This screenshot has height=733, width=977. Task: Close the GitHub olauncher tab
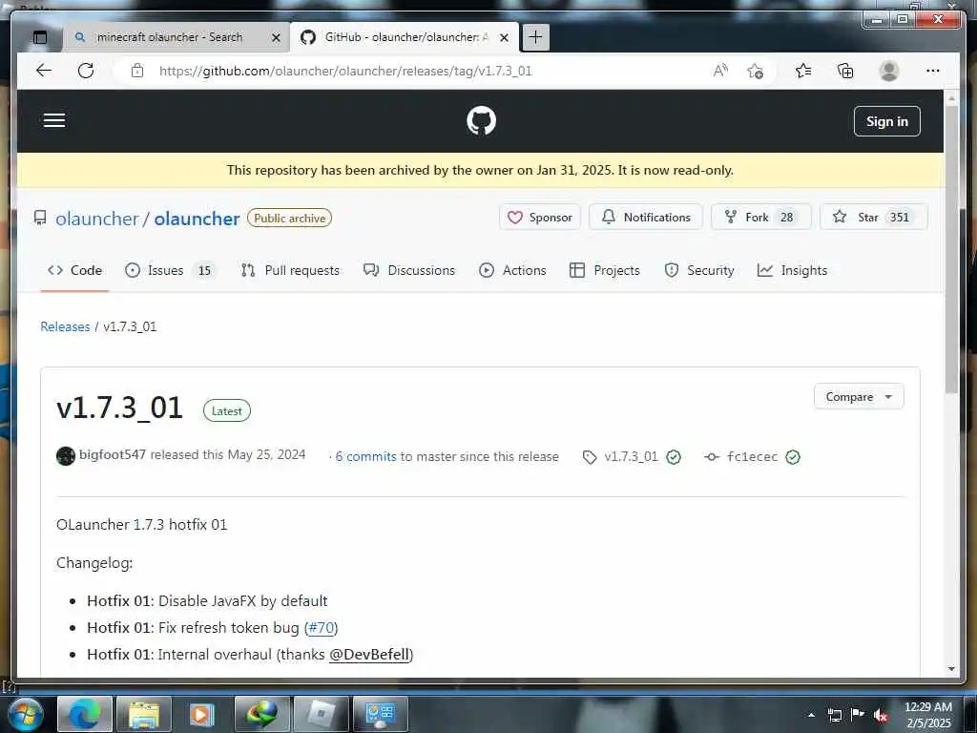point(504,37)
